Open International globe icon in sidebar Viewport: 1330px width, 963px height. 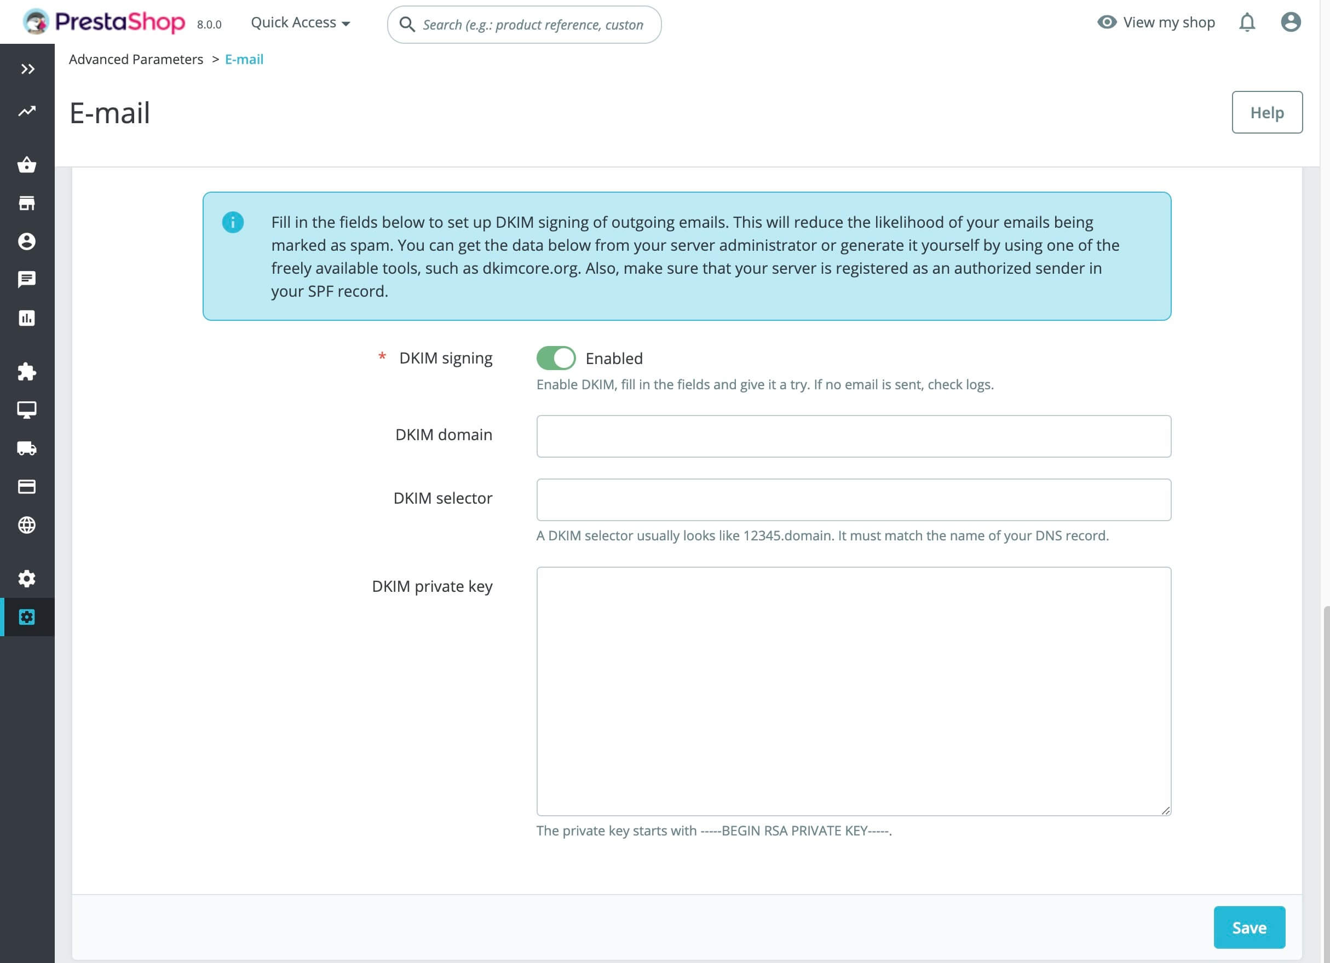(27, 525)
